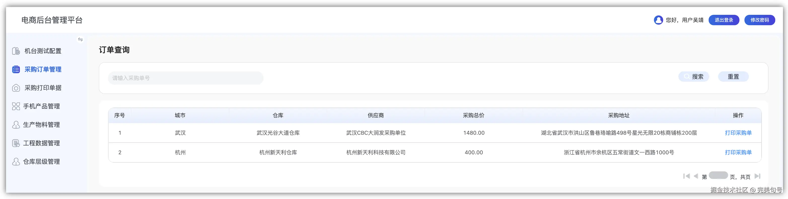The image size is (788, 199).
Task: Click the 手机产品管理 grid icon
Action: coord(16,106)
